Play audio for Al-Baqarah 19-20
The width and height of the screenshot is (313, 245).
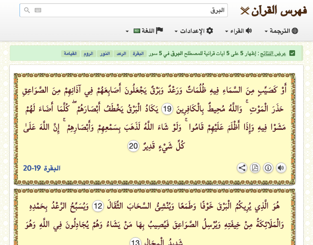(281, 168)
